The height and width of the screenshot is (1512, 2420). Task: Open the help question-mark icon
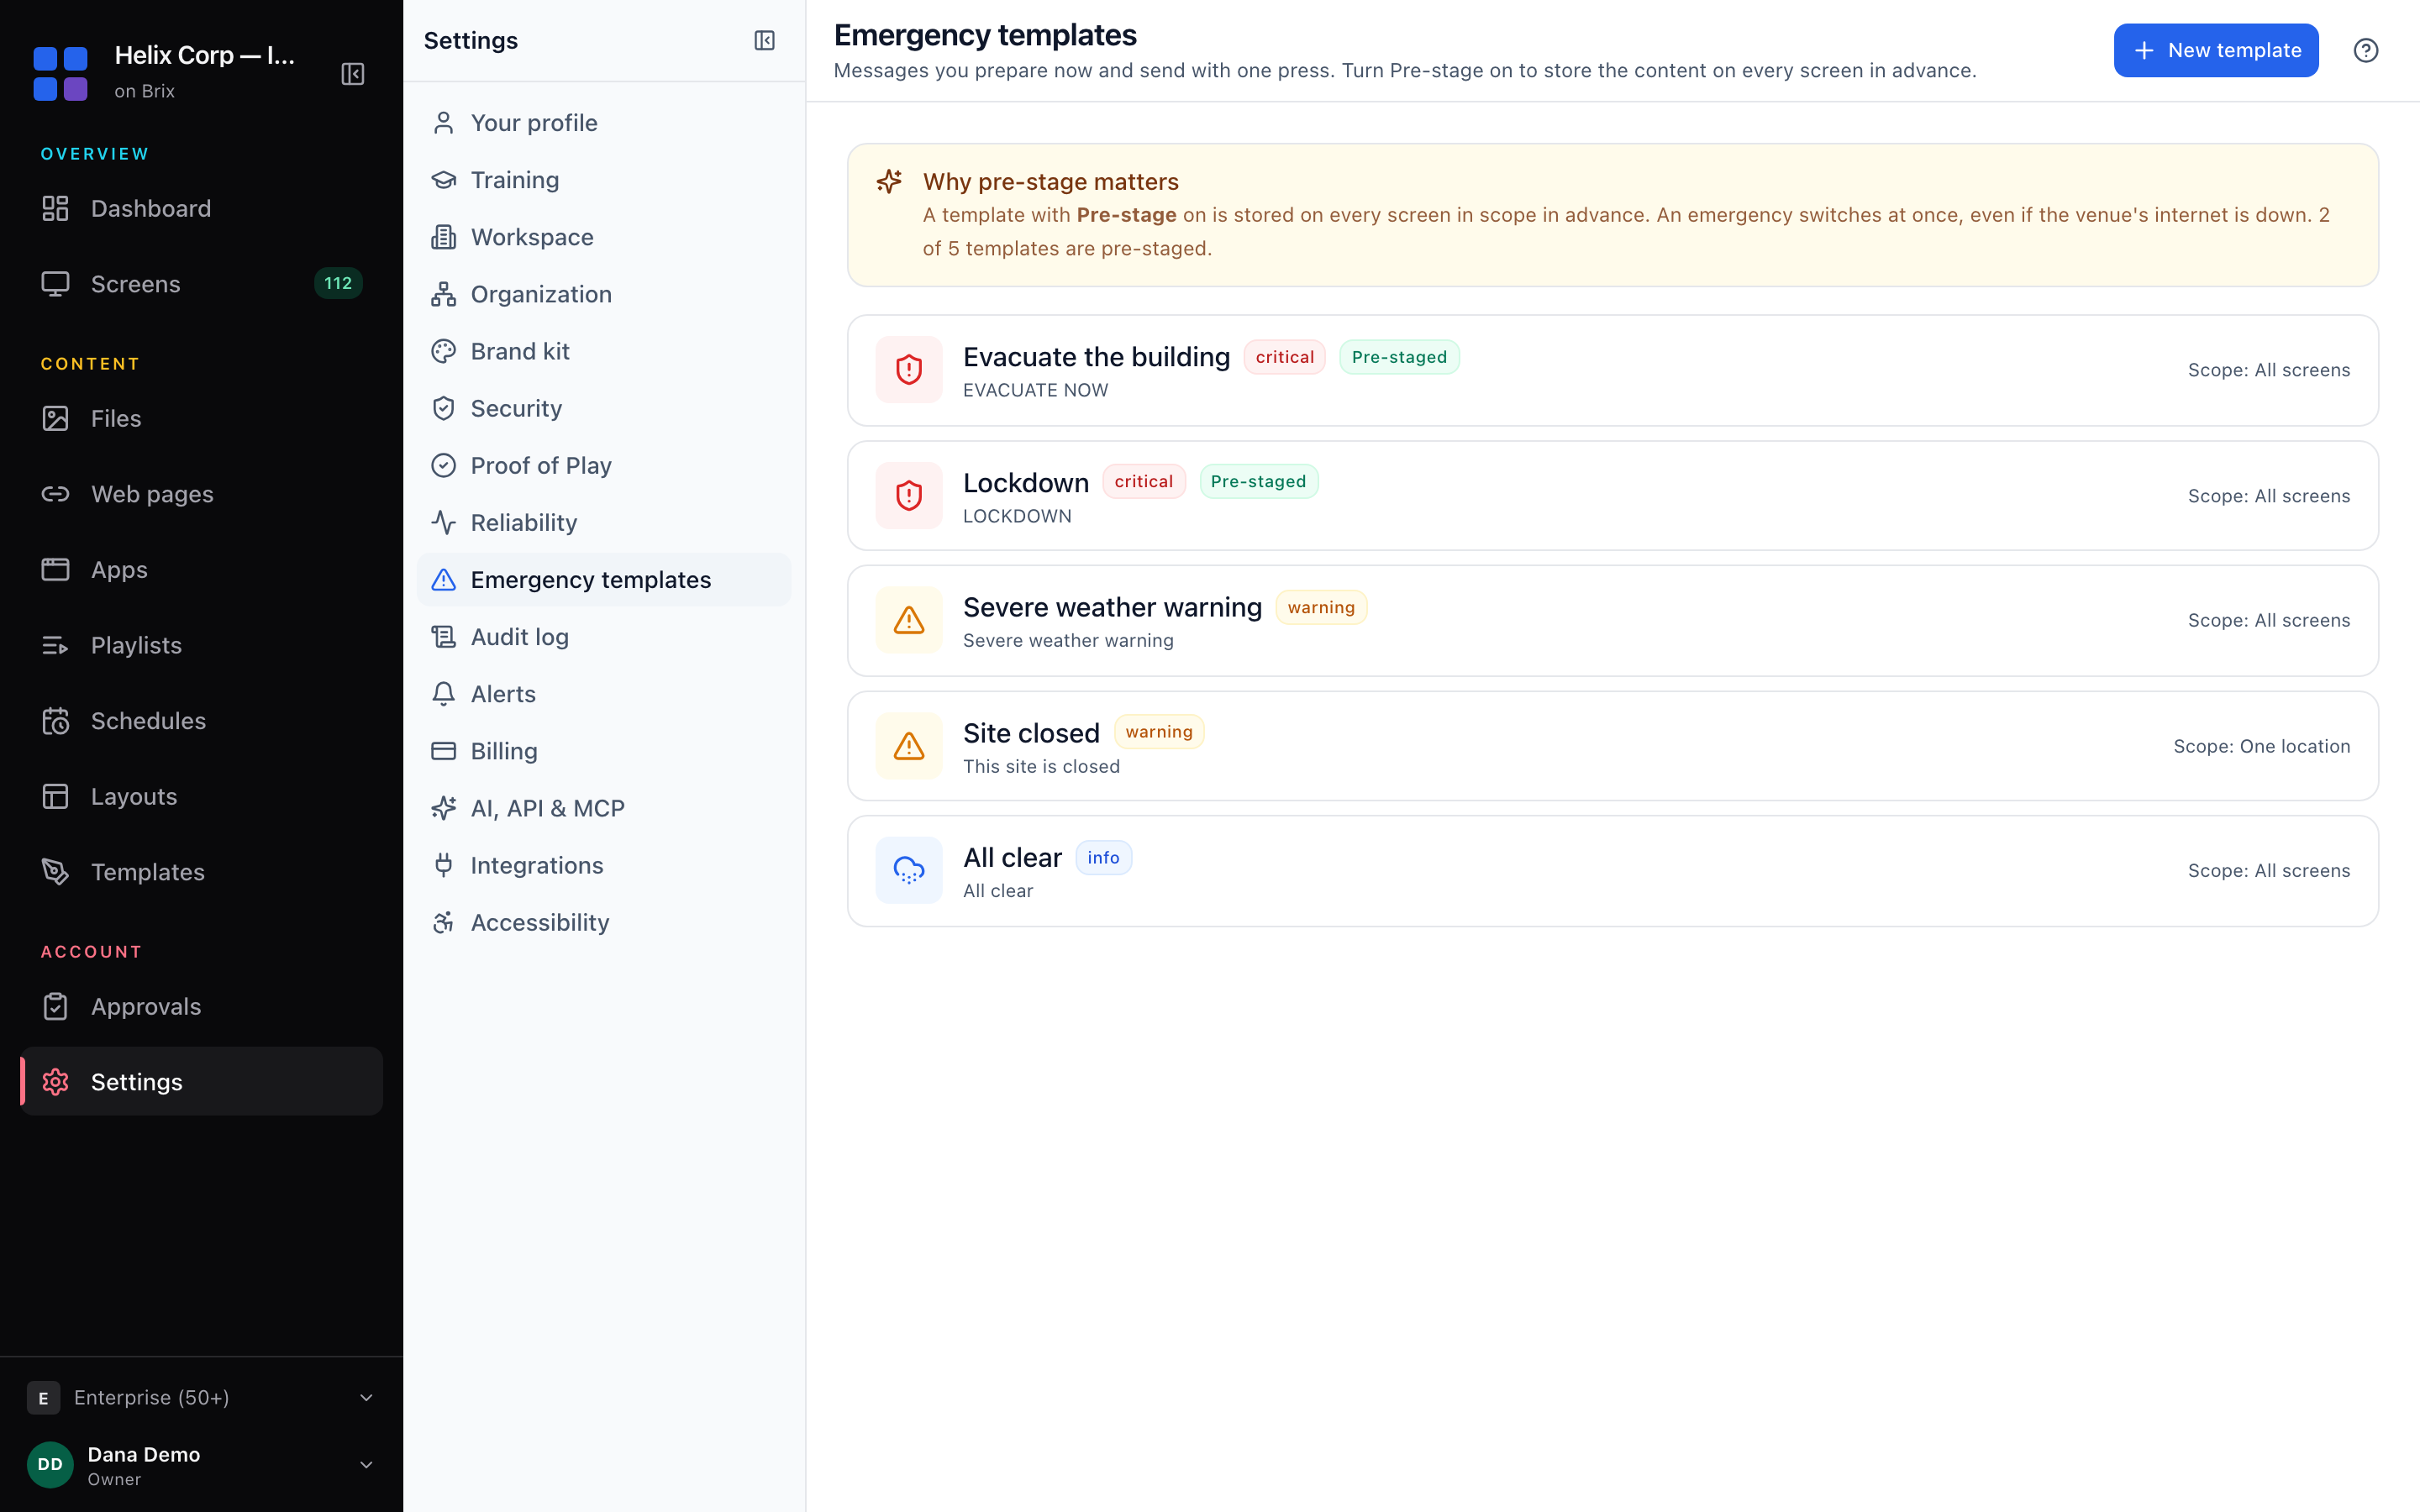pos(2365,50)
